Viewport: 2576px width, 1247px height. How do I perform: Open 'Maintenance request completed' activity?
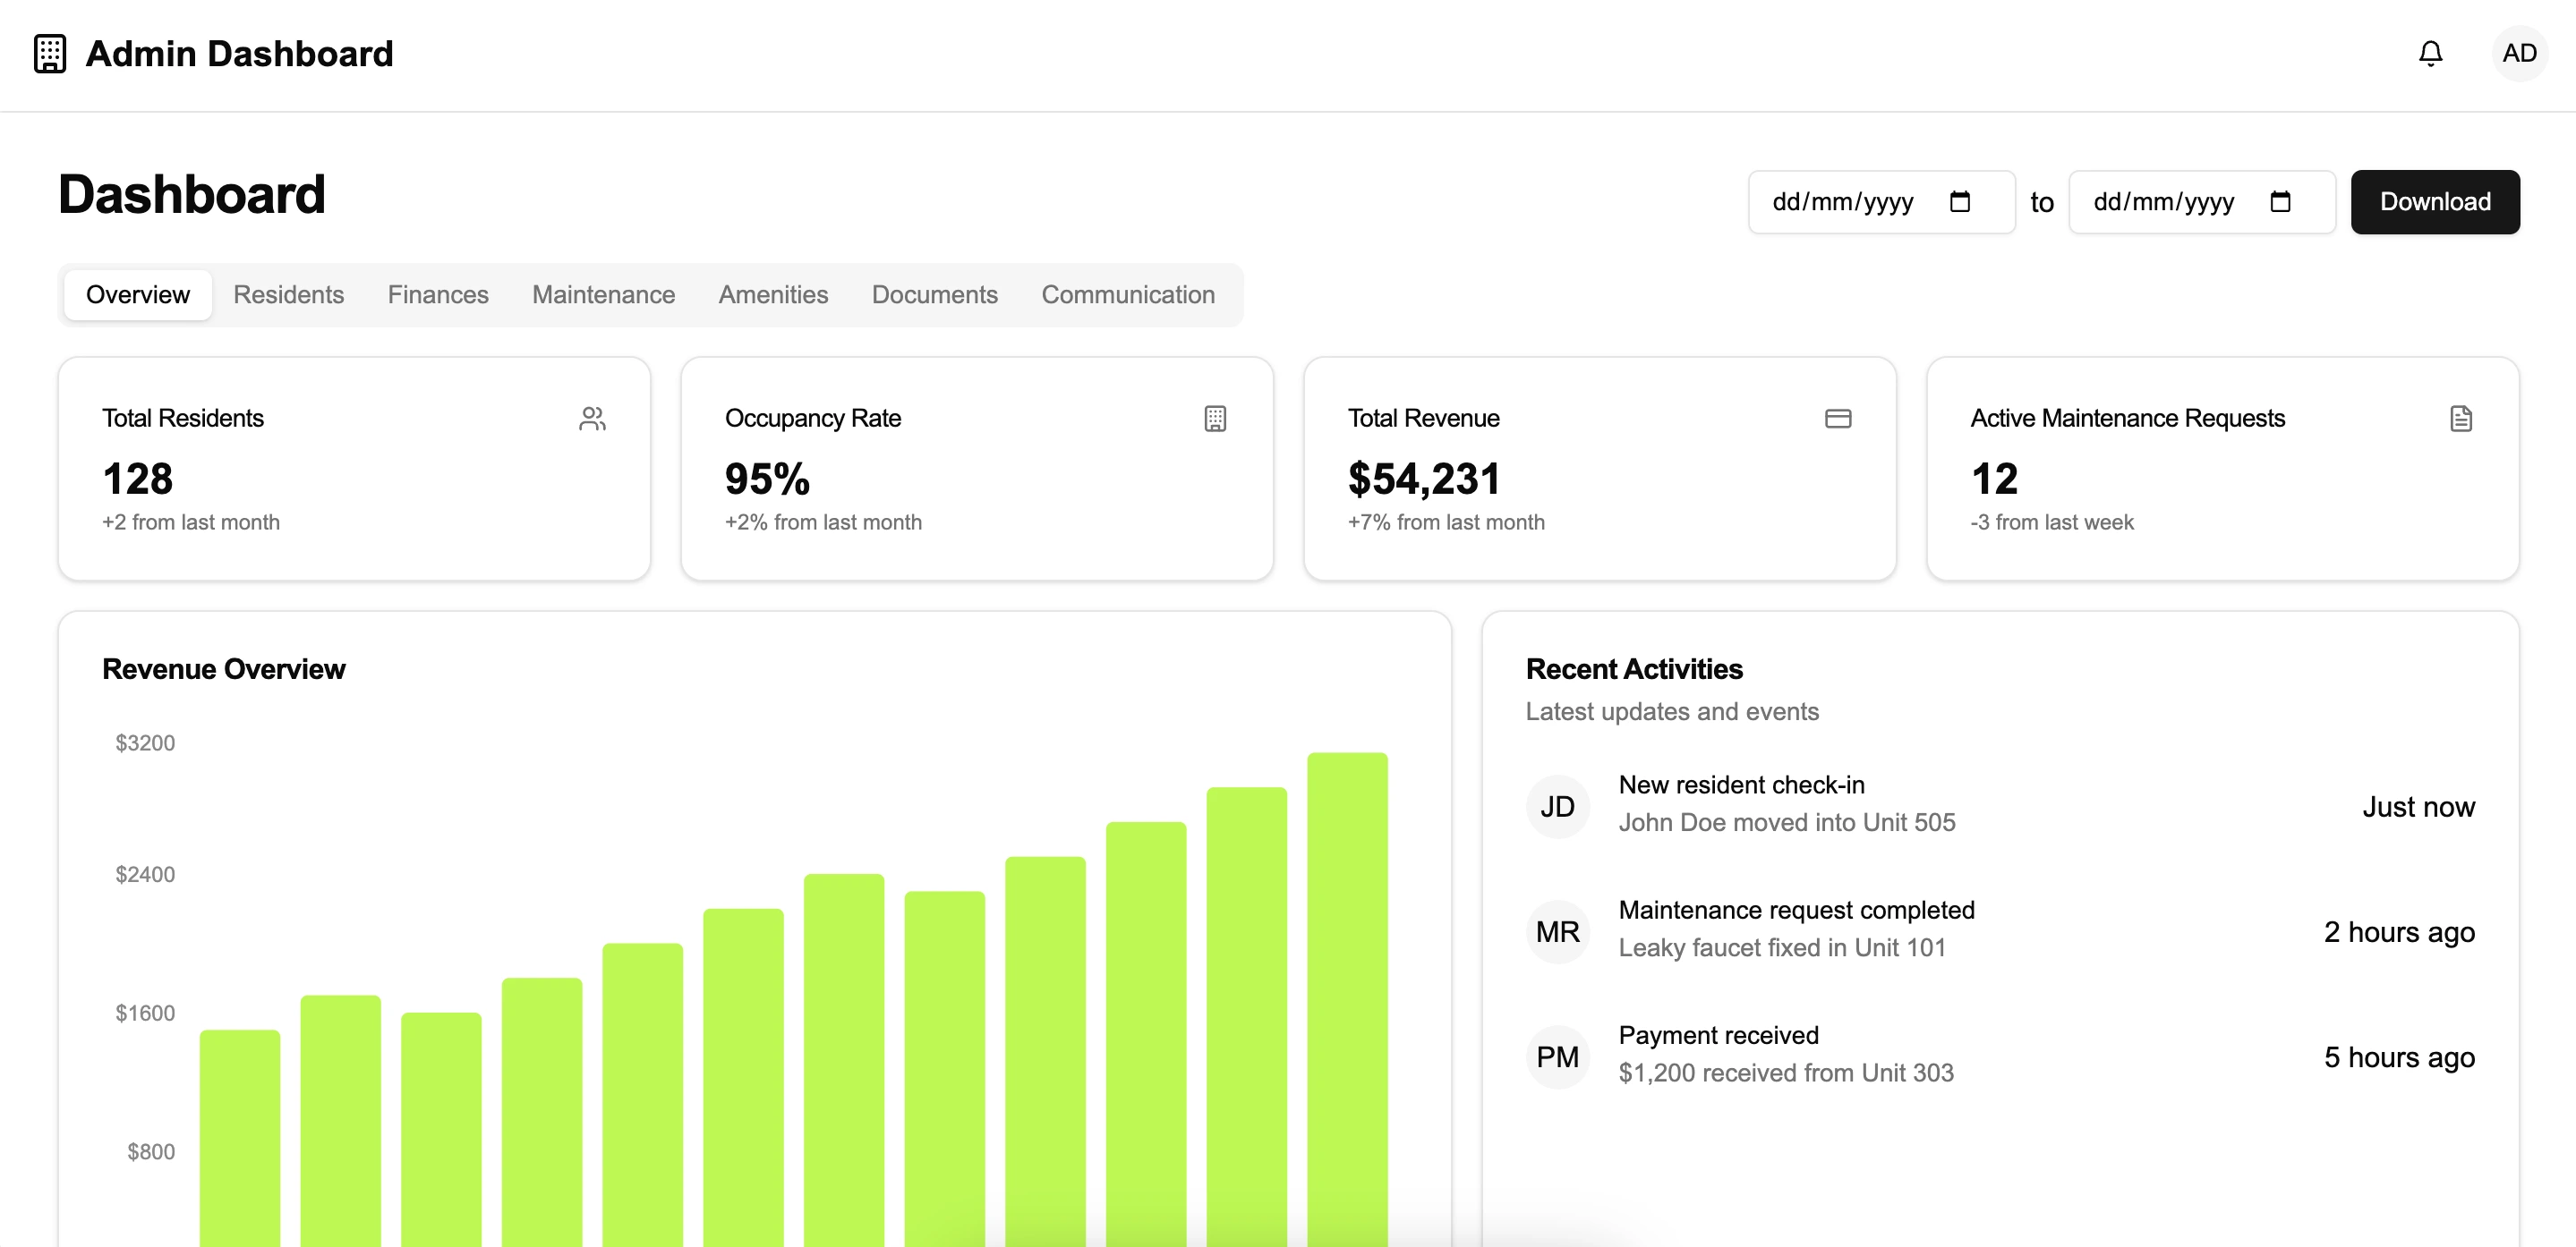(1796, 909)
